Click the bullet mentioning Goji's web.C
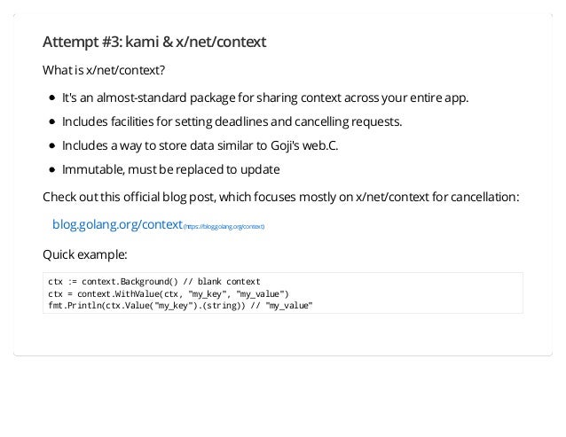566x437 pixels. tap(200, 145)
